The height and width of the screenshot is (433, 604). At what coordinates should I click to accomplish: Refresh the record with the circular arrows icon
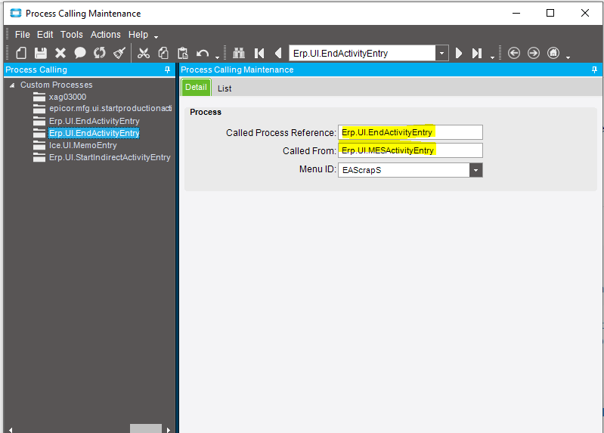tap(100, 53)
